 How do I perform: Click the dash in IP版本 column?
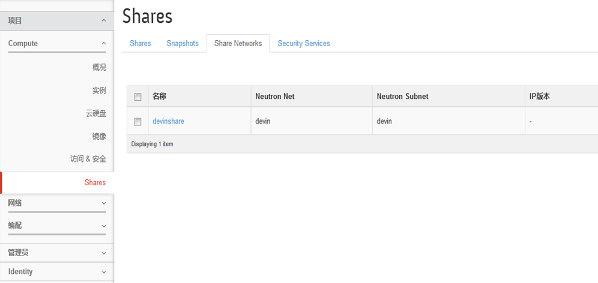pos(531,122)
